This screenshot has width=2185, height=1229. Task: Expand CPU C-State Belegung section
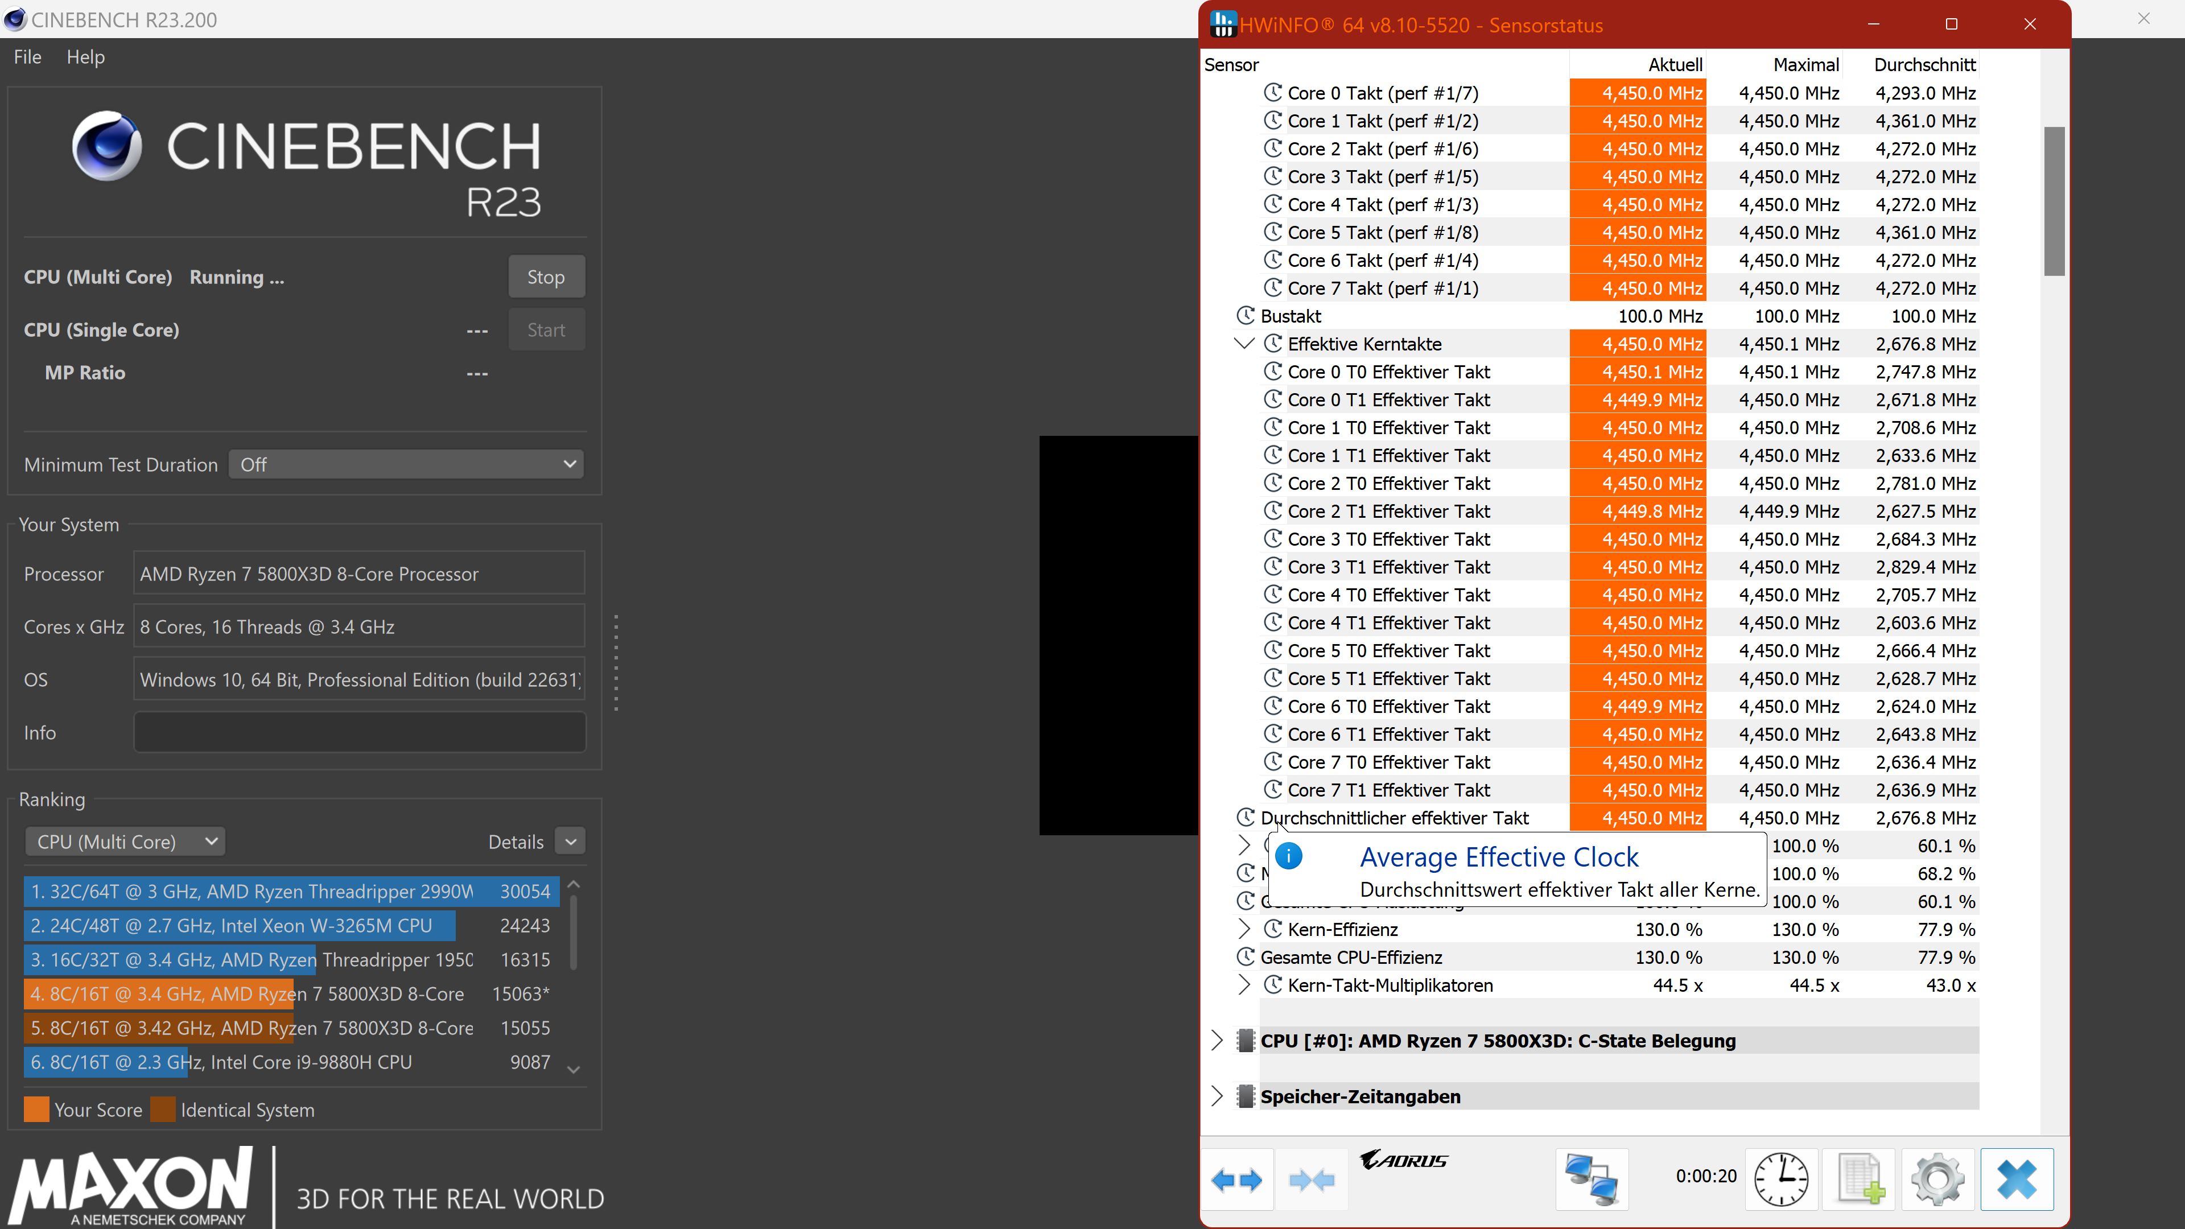[1217, 1041]
